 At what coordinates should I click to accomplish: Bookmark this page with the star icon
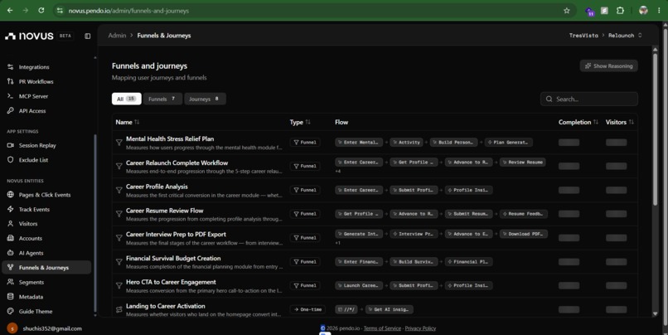coord(567,11)
